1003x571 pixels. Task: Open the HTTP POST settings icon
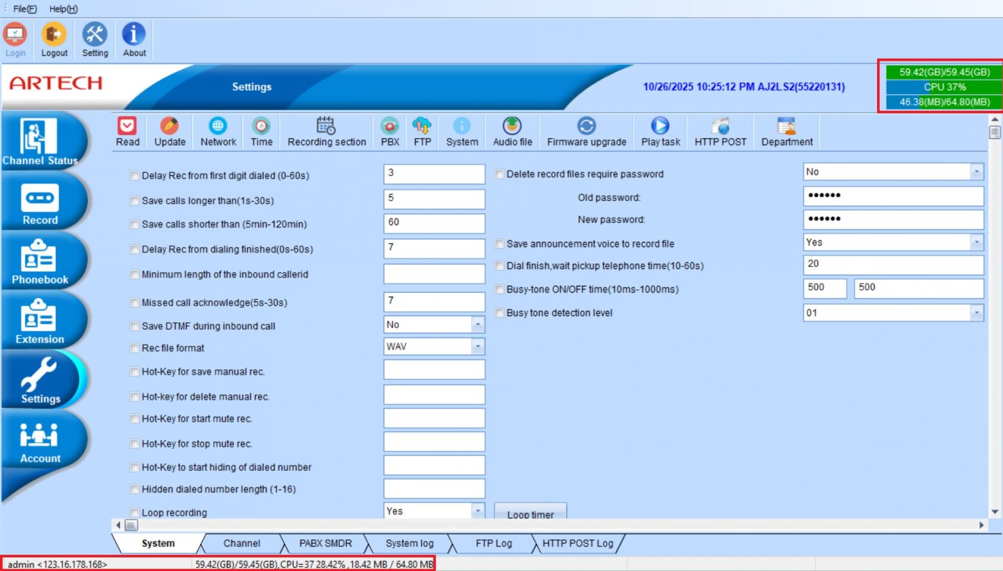(720, 132)
